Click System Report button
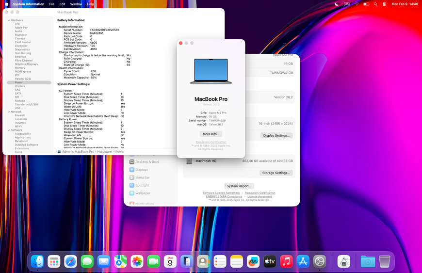This screenshot has height=273, width=422. [239, 186]
